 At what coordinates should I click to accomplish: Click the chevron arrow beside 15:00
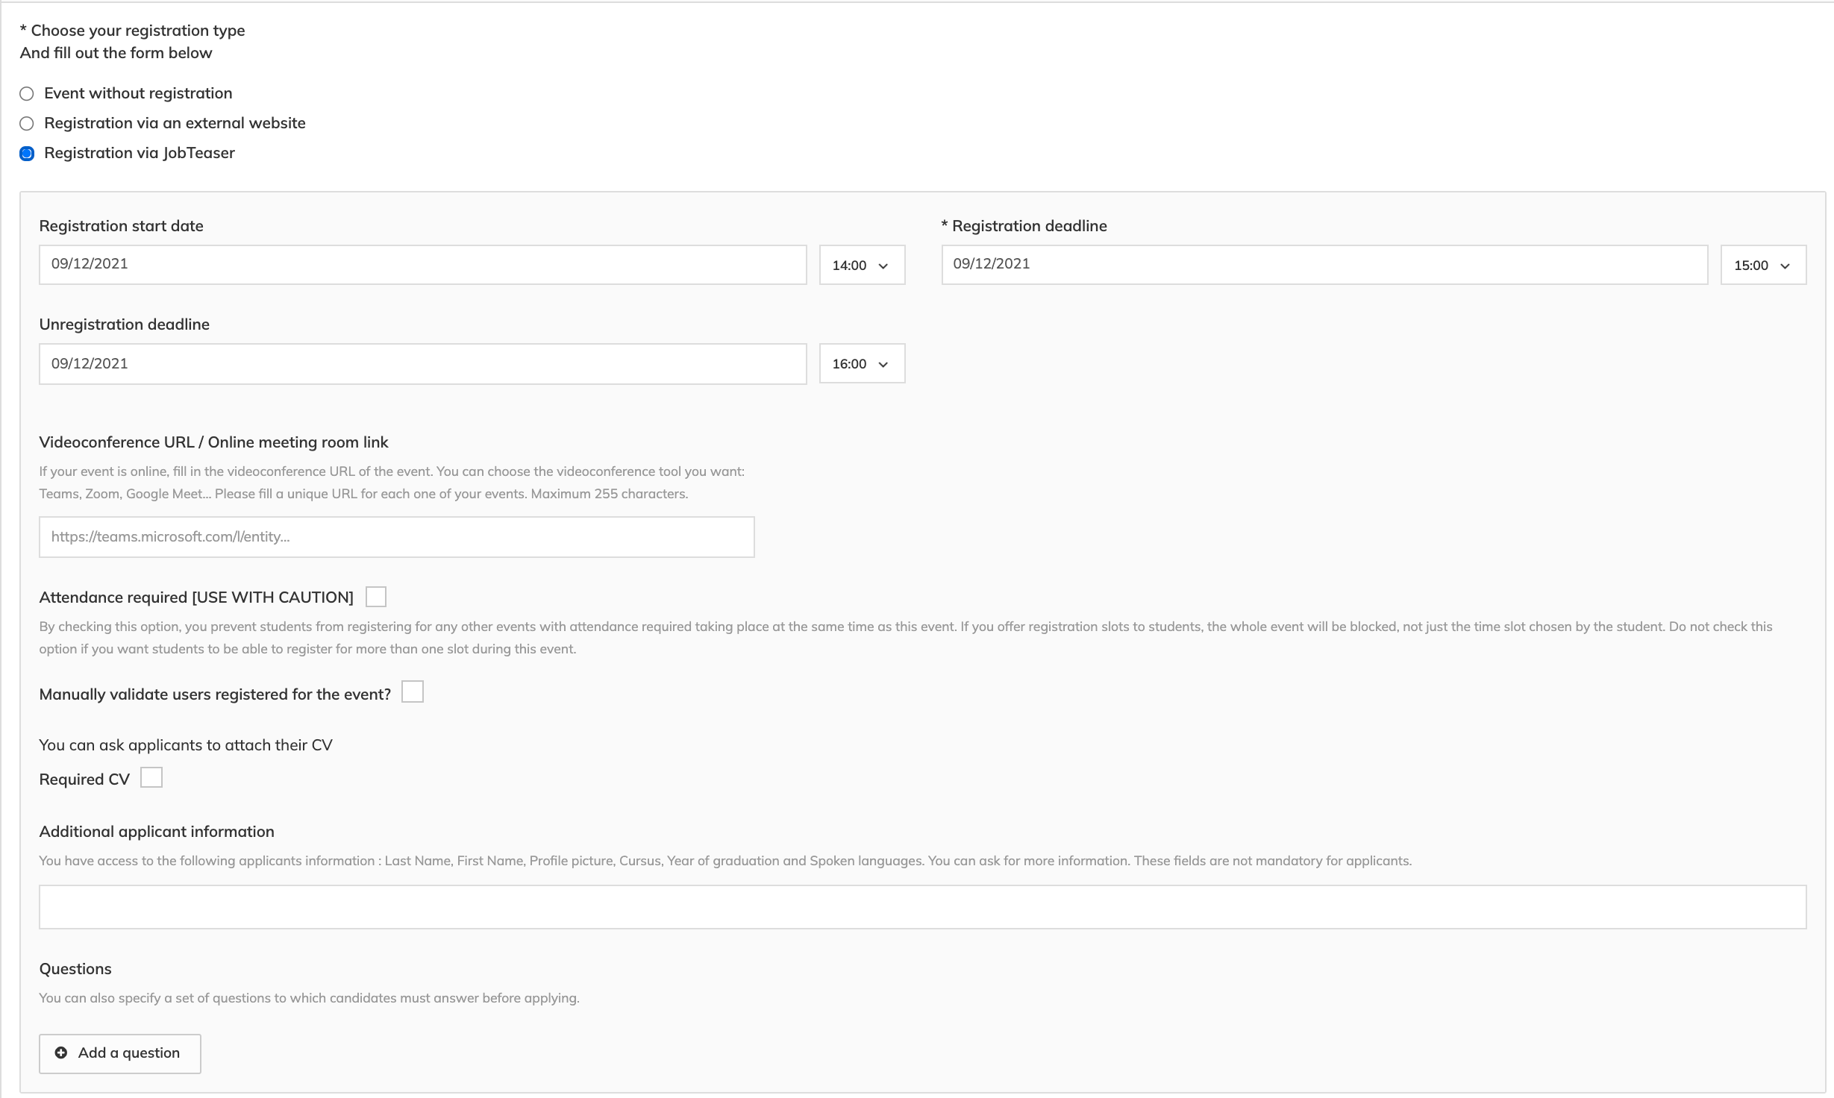pyautogui.click(x=1786, y=266)
